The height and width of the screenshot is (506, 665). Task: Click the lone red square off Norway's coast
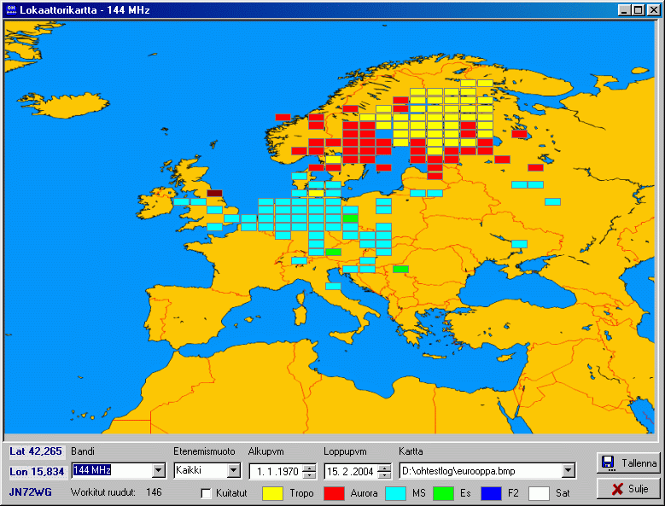click(283, 118)
